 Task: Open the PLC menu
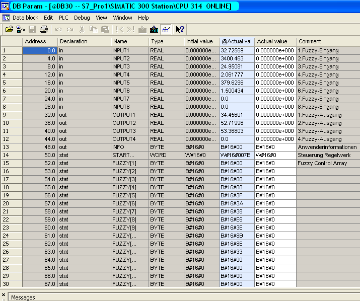pos(63,18)
